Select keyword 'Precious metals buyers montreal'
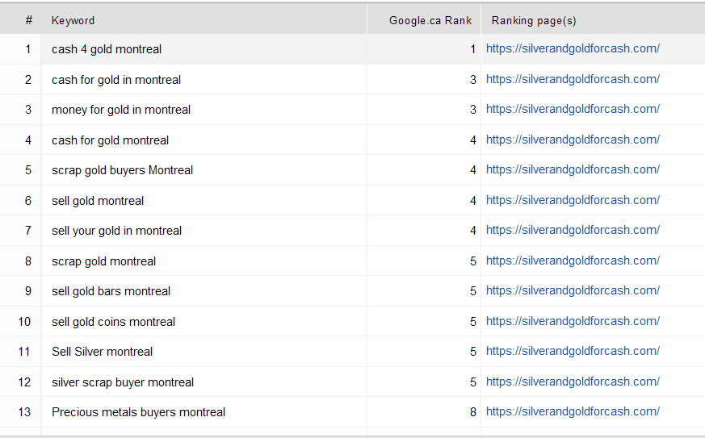The width and height of the screenshot is (705, 438). (138, 412)
